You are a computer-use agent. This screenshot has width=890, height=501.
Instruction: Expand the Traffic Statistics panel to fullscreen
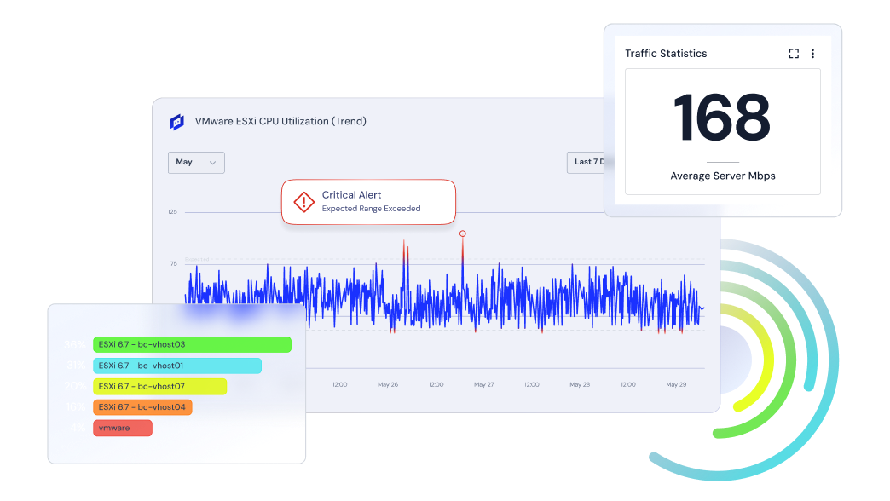click(794, 54)
